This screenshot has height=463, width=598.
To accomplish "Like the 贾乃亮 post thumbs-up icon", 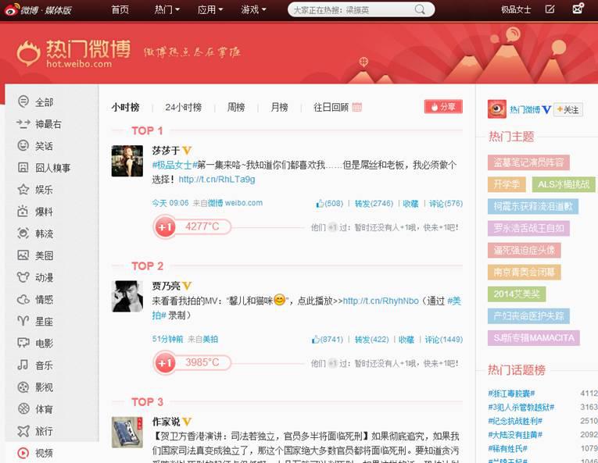I will (316, 339).
